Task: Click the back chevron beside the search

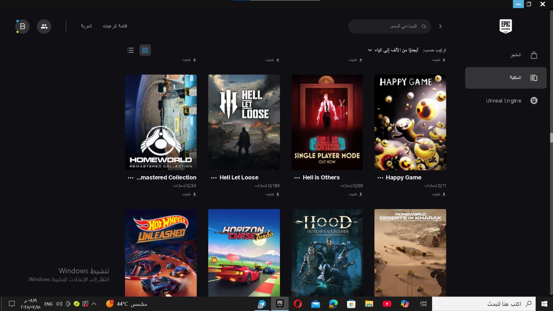Action: tap(440, 26)
